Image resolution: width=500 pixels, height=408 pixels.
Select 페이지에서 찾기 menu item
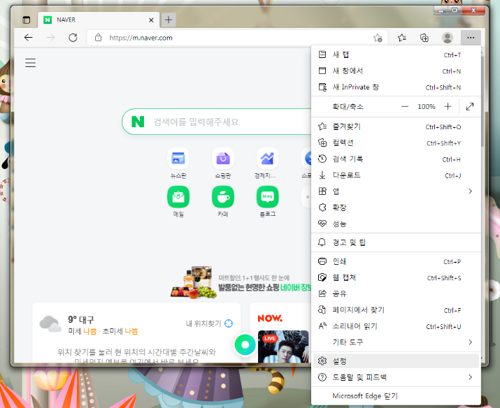pos(396,310)
